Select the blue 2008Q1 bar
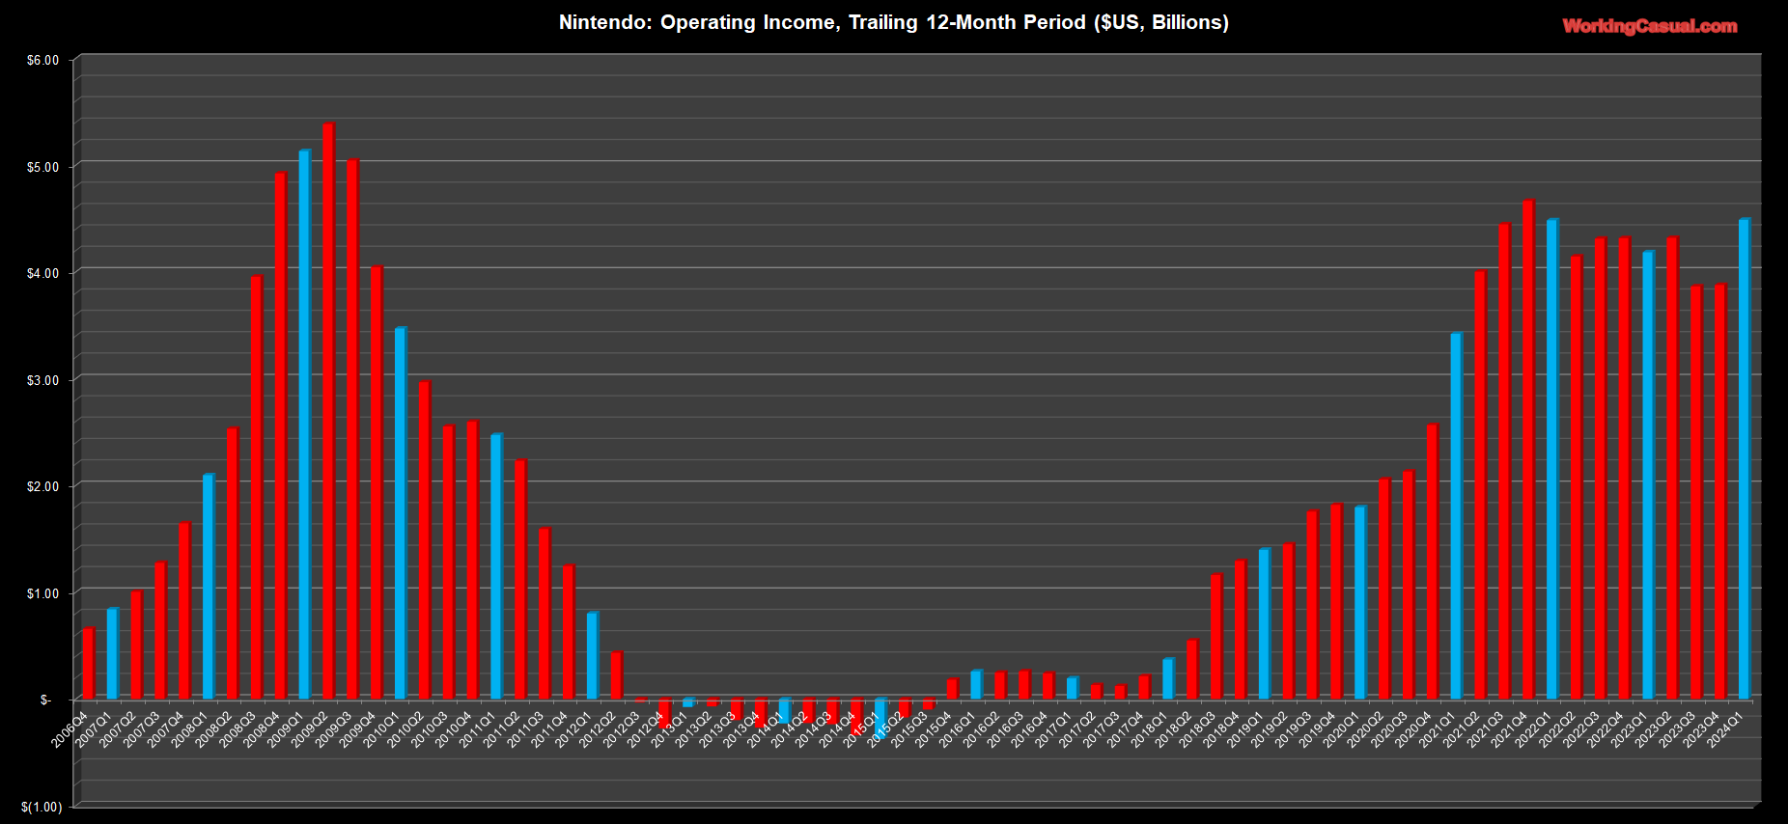 point(209,587)
